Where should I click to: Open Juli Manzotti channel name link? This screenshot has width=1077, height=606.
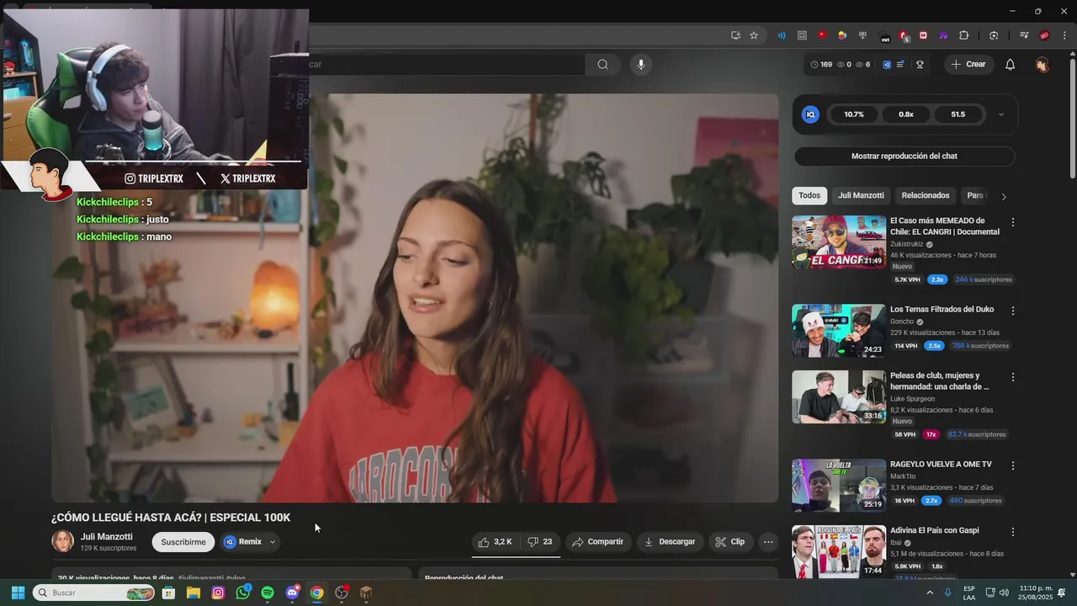point(107,537)
